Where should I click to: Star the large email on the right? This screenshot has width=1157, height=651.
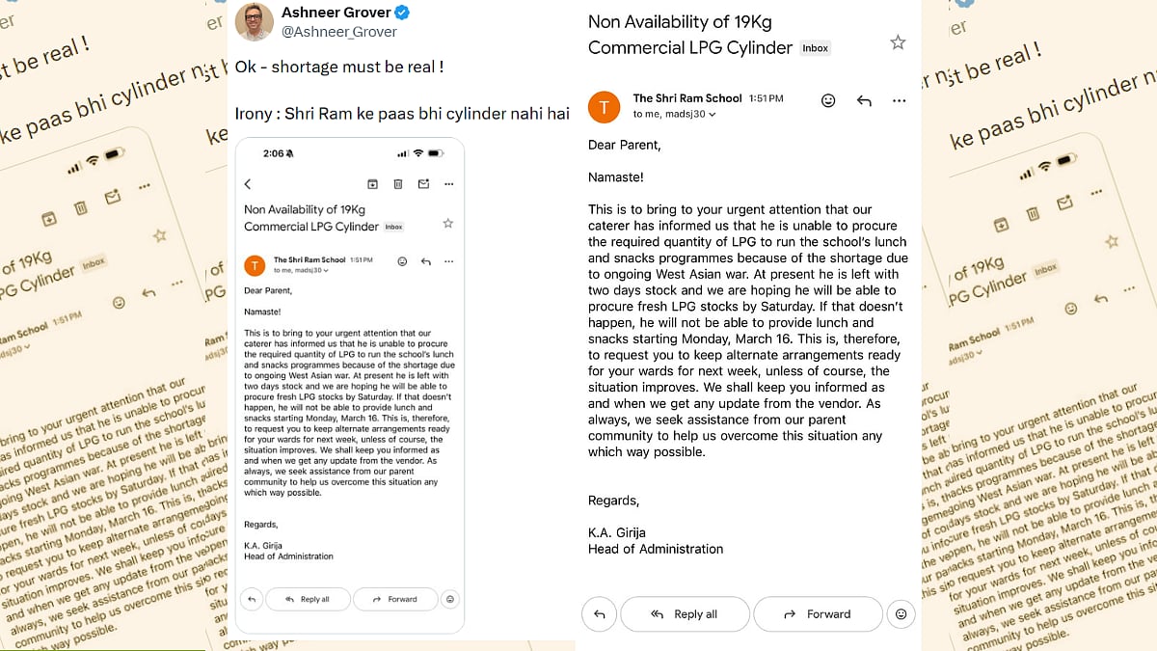pyautogui.click(x=898, y=42)
